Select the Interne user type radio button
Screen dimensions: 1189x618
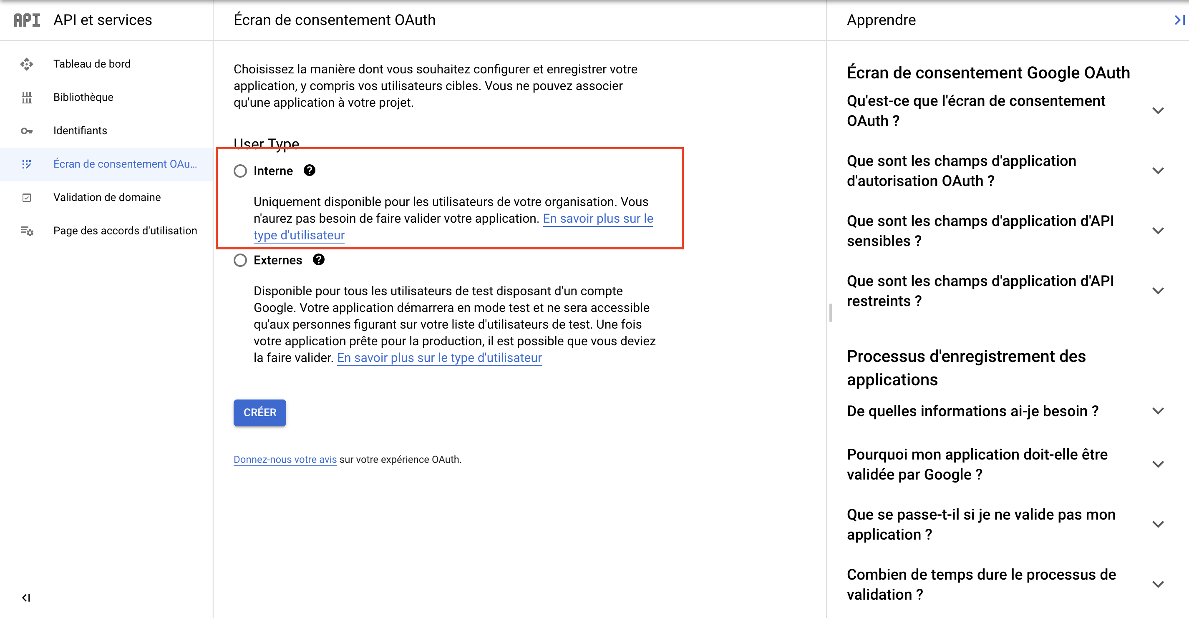240,171
